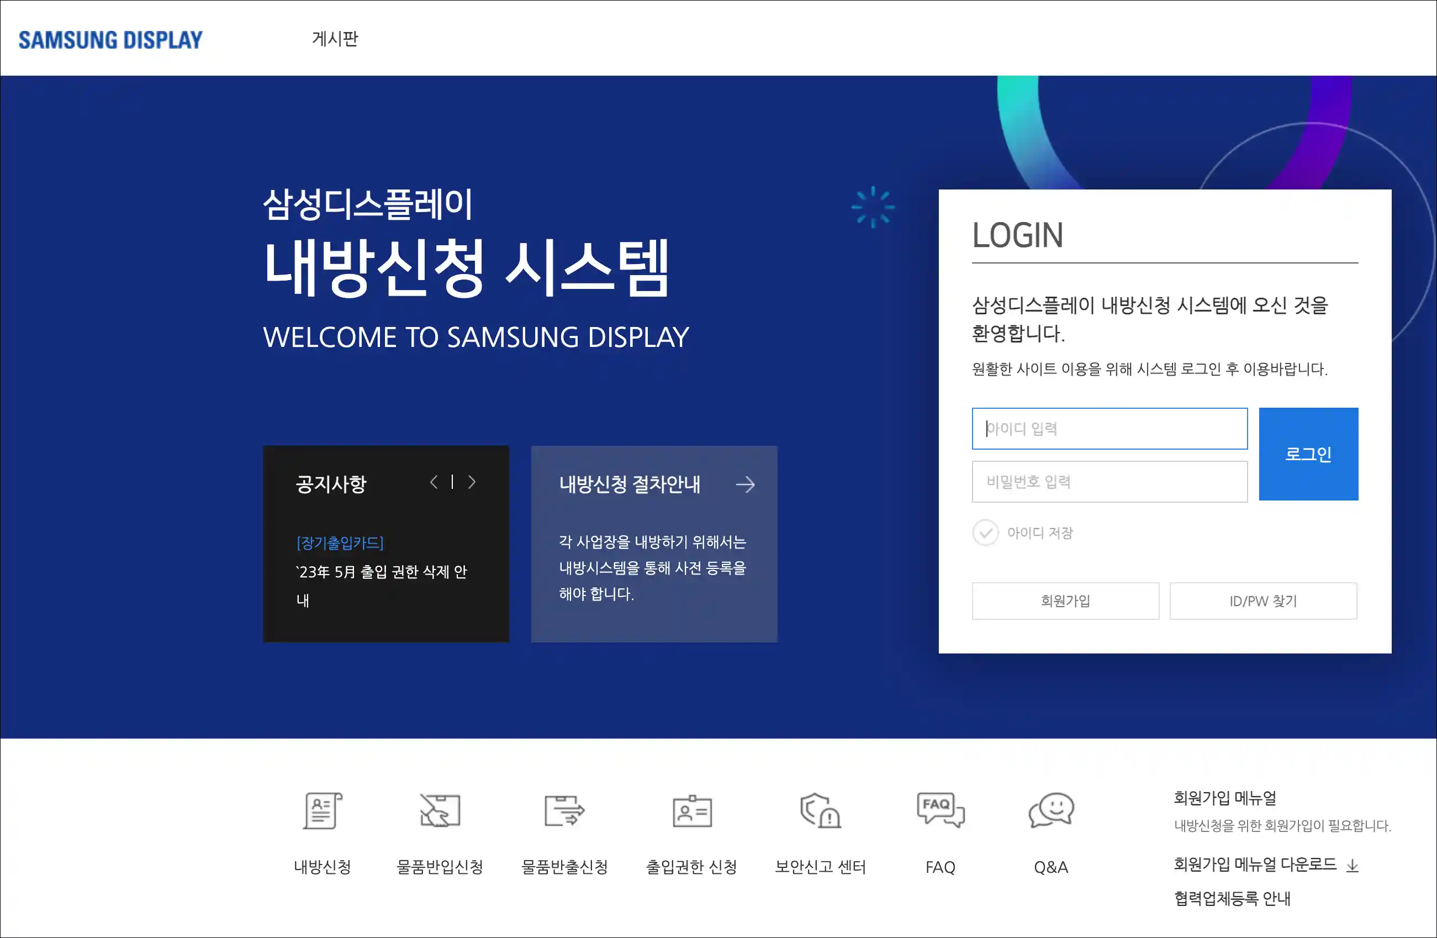Open the 회원가입 메뉴얼 다운로드 link
Screen dimensions: 1437x938
(1255, 865)
